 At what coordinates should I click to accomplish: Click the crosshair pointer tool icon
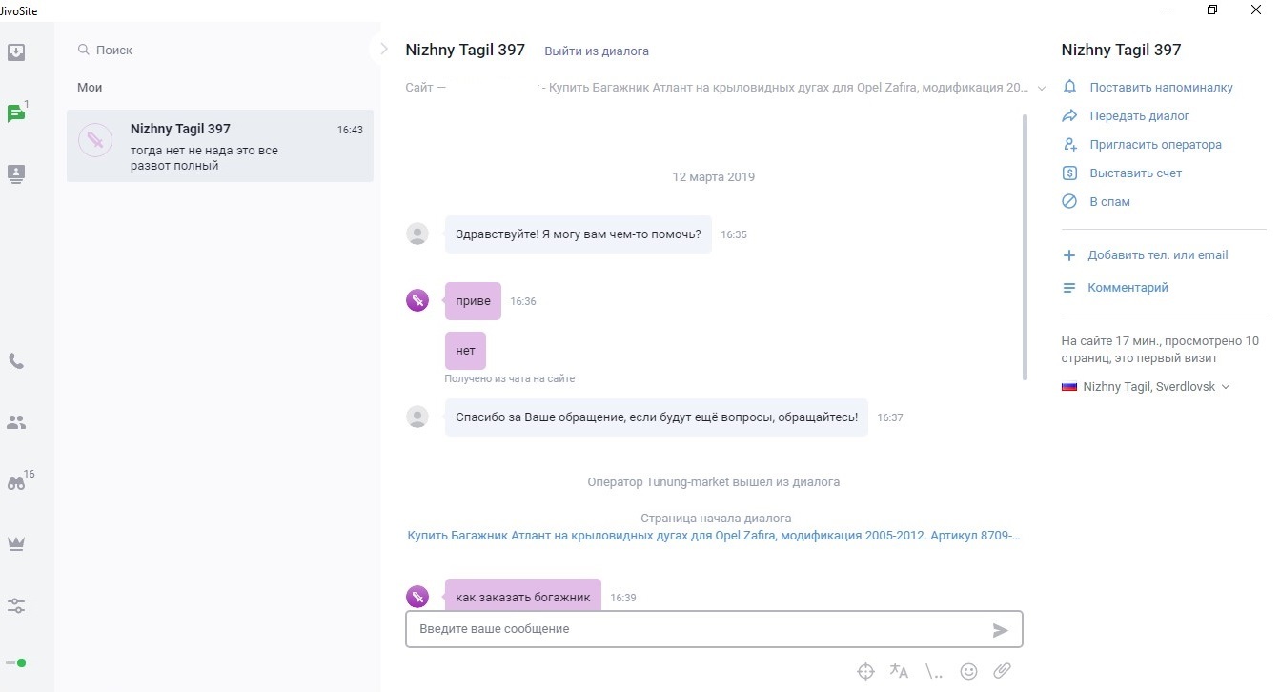pos(865,671)
